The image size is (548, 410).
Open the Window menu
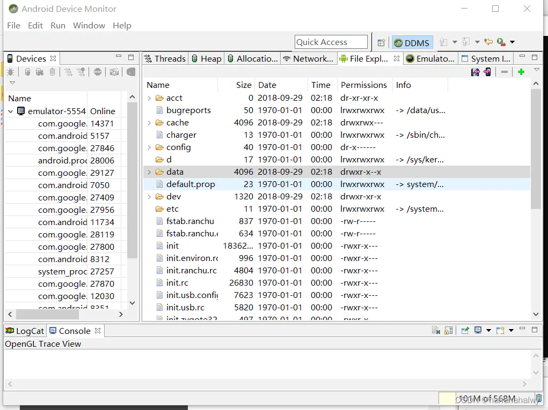89,25
